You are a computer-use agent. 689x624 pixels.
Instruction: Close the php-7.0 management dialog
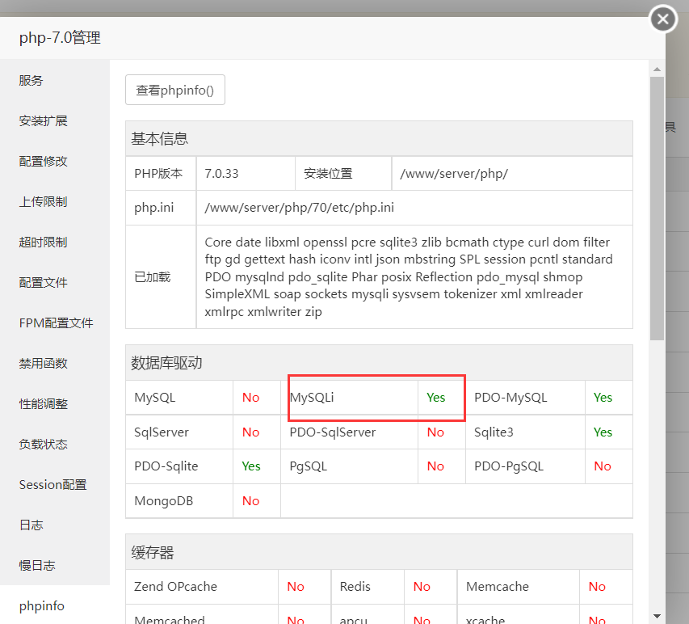pos(663,19)
